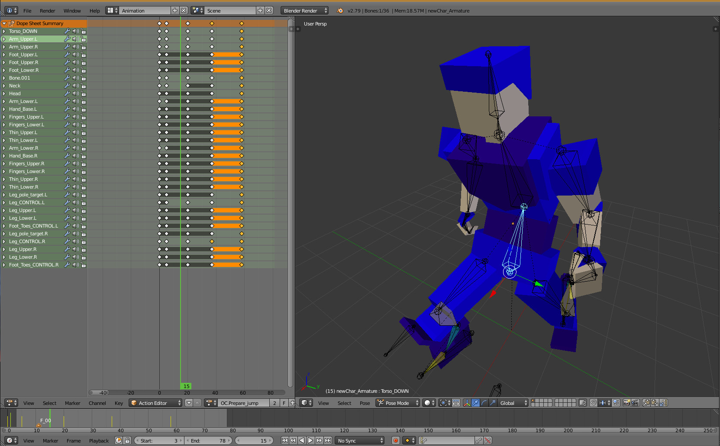Jump to the first frame
Viewport: 720px width, 446px height.
(284, 440)
